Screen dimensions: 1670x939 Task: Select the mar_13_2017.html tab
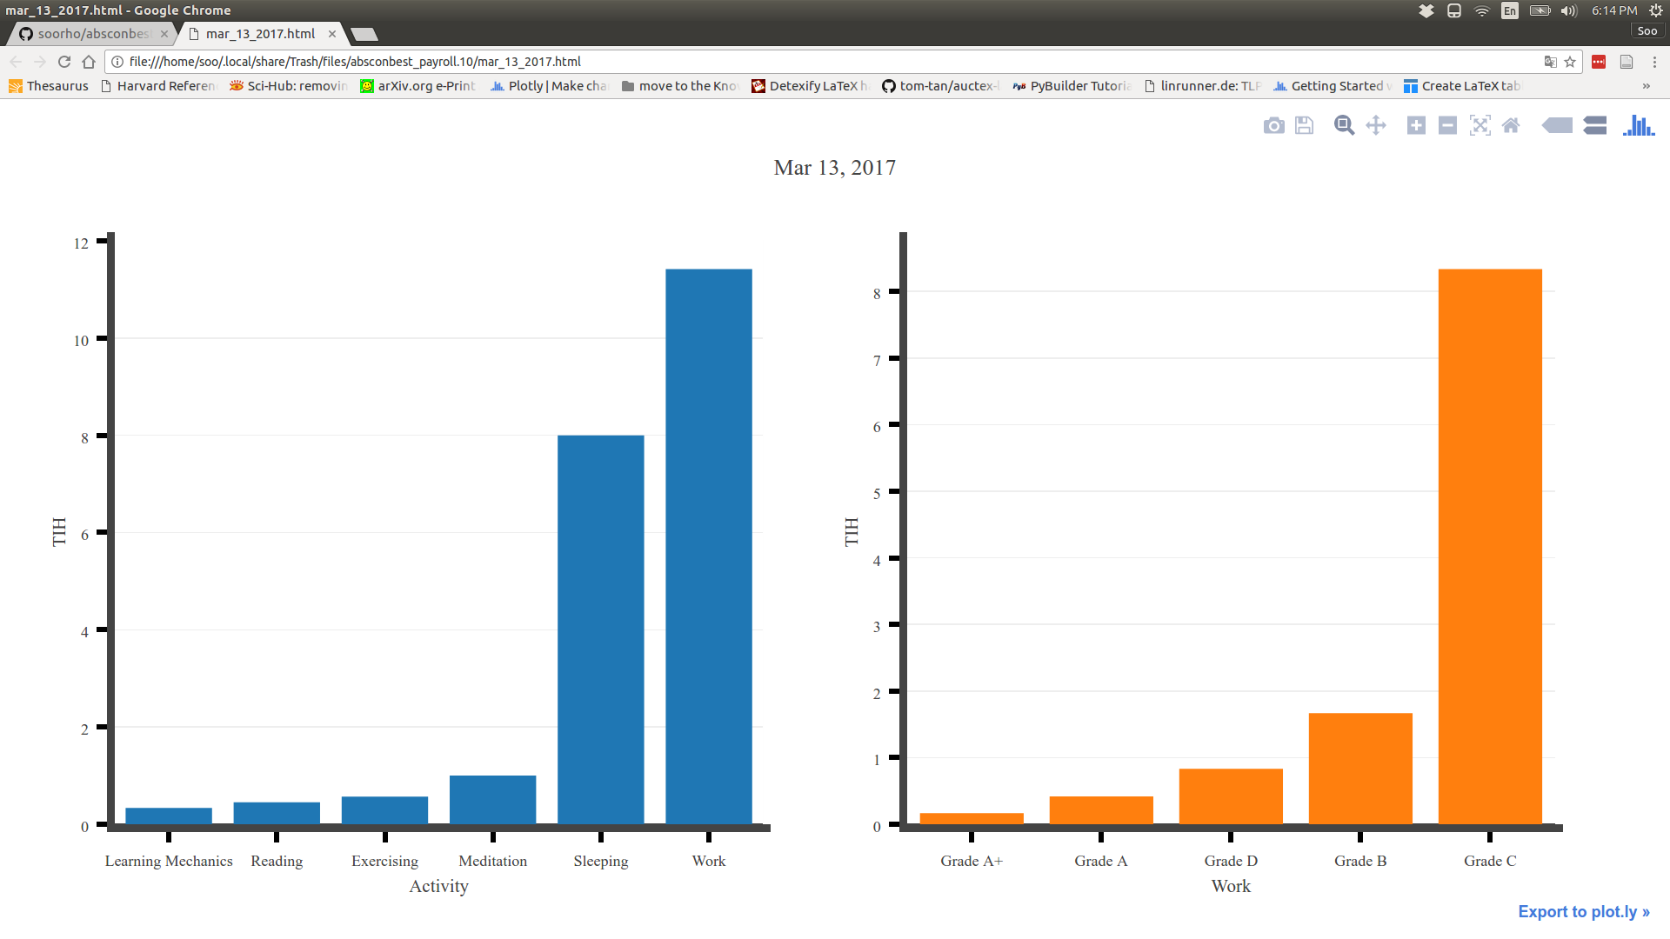(260, 34)
